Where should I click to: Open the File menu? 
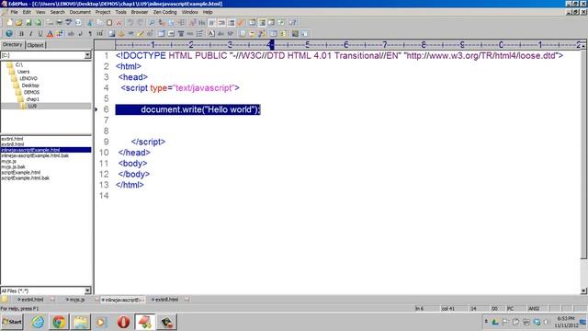15,12
